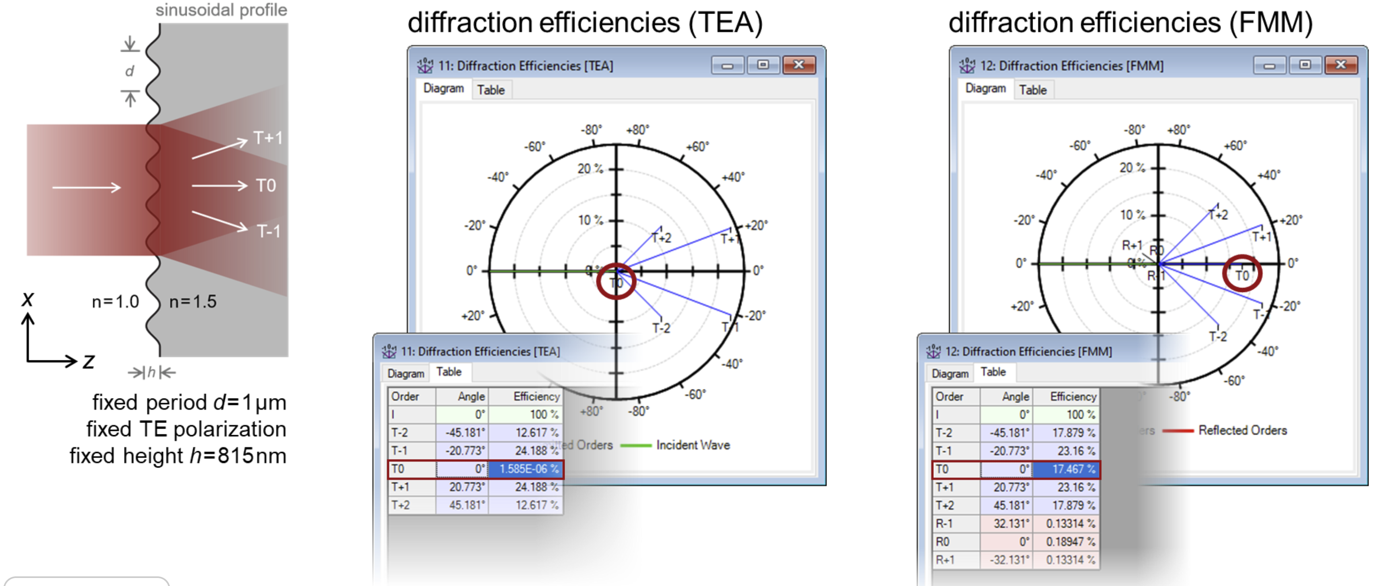Click the FMM diagram window app icon
Viewport: 1386px width, 586px height.
pyautogui.click(x=966, y=65)
